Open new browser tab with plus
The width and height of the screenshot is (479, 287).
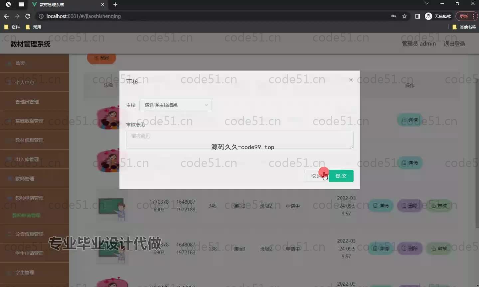pyautogui.click(x=115, y=4)
